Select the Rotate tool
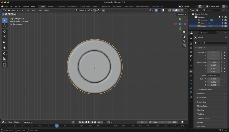The width and height of the screenshot is (229, 132). point(5,37)
